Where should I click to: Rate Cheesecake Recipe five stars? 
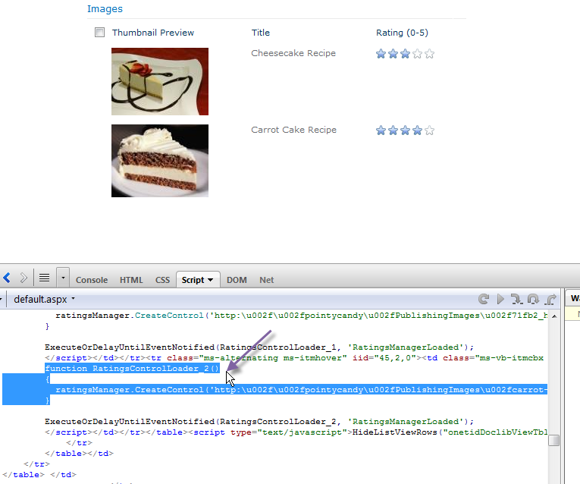click(429, 54)
